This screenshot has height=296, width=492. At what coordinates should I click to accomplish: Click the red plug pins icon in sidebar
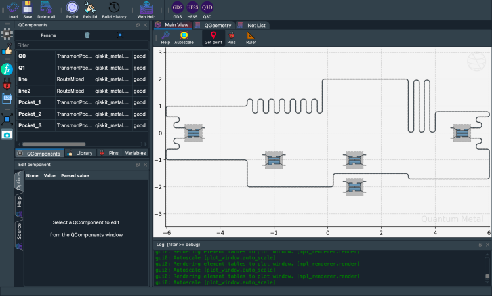[x=7, y=84]
